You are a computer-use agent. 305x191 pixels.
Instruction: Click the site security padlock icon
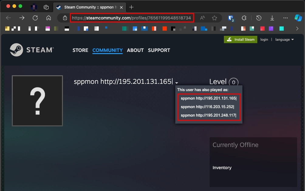(x=65, y=18)
